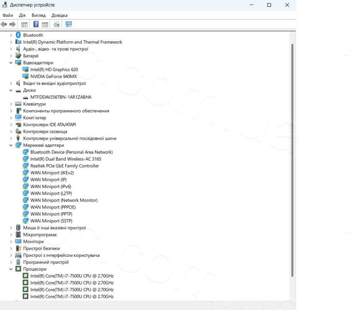Select Вхідні та вихідні аудіопристрої category label
Screen dimensions: 352x310
tap(54, 83)
